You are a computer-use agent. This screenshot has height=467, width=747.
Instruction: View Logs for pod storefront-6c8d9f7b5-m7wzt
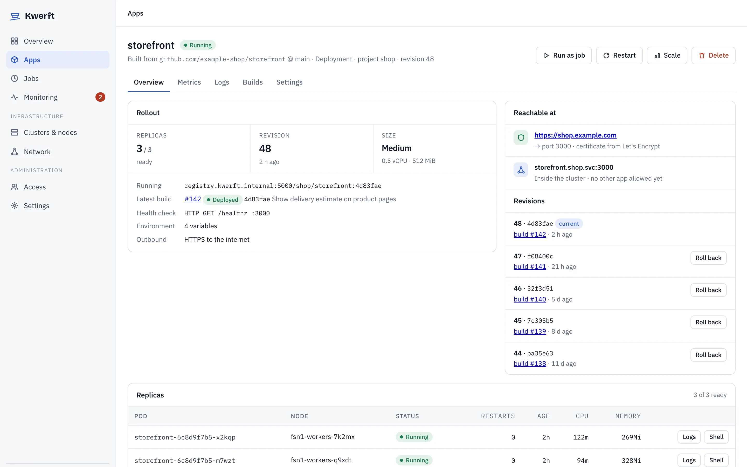click(x=689, y=460)
